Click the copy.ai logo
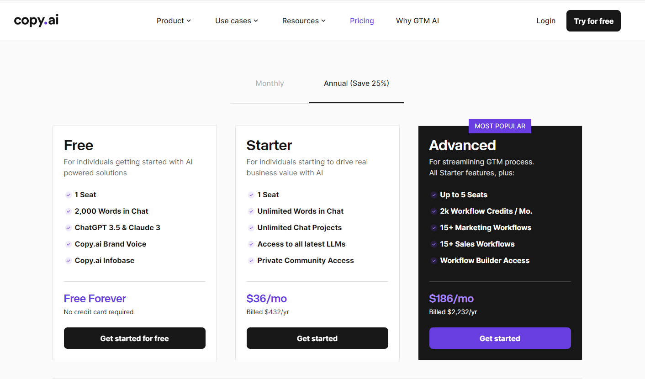This screenshot has height=379, width=645. point(36,21)
